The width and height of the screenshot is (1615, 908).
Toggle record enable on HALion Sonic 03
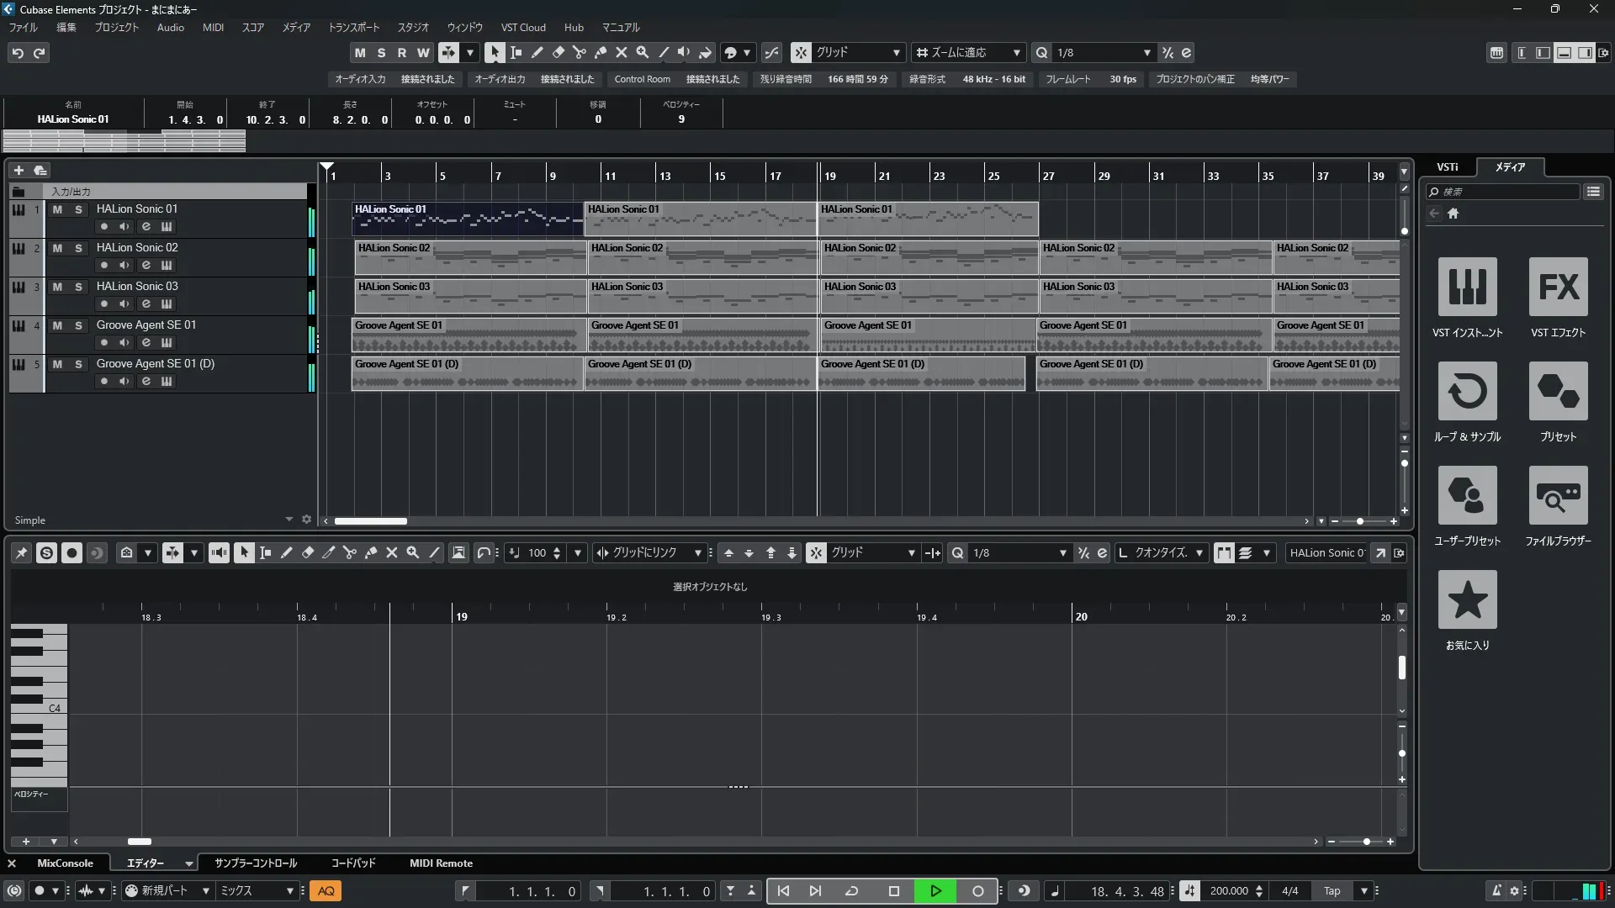click(x=103, y=304)
